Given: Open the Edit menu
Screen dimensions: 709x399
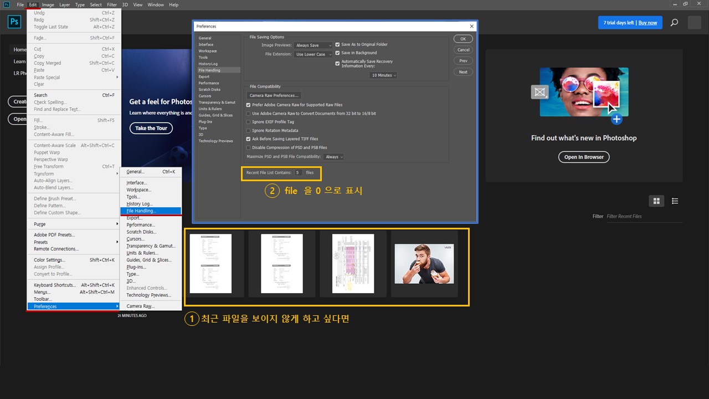Looking at the screenshot, I should click(x=33, y=4).
